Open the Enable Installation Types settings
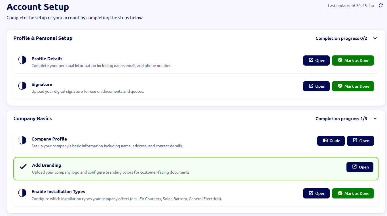 click(316, 193)
